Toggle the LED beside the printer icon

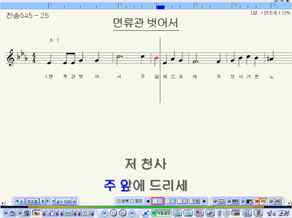point(5,213)
